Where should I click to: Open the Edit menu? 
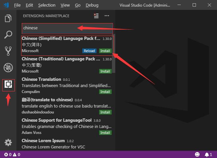pos(29,5)
